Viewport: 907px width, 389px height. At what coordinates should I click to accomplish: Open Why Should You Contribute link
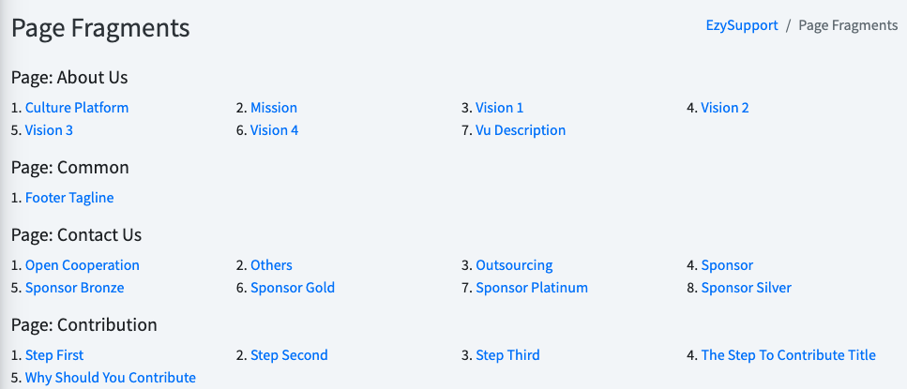point(111,378)
